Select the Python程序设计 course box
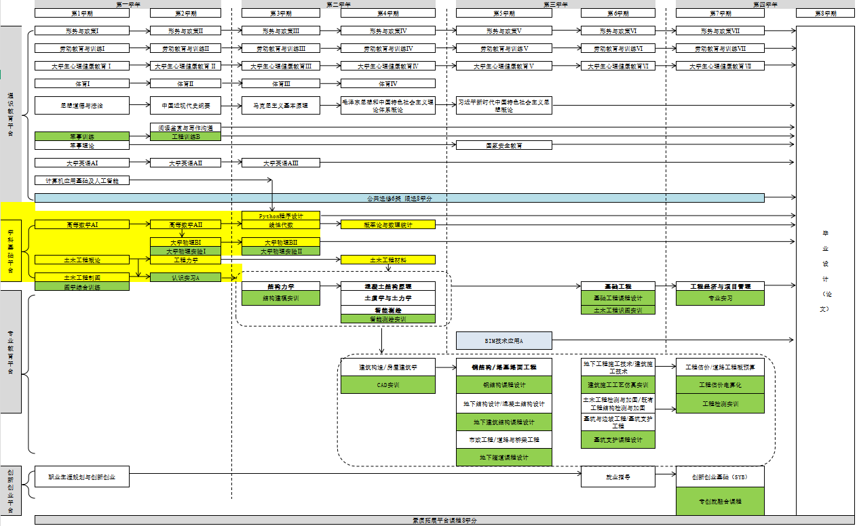 pos(280,216)
